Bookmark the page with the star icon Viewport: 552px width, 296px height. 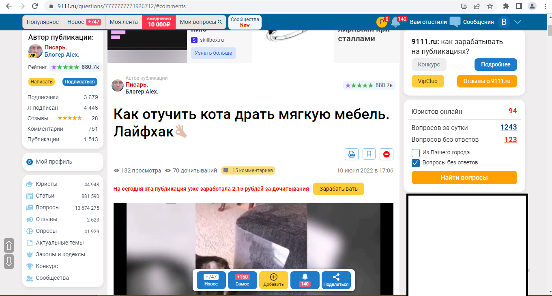click(x=490, y=6)
